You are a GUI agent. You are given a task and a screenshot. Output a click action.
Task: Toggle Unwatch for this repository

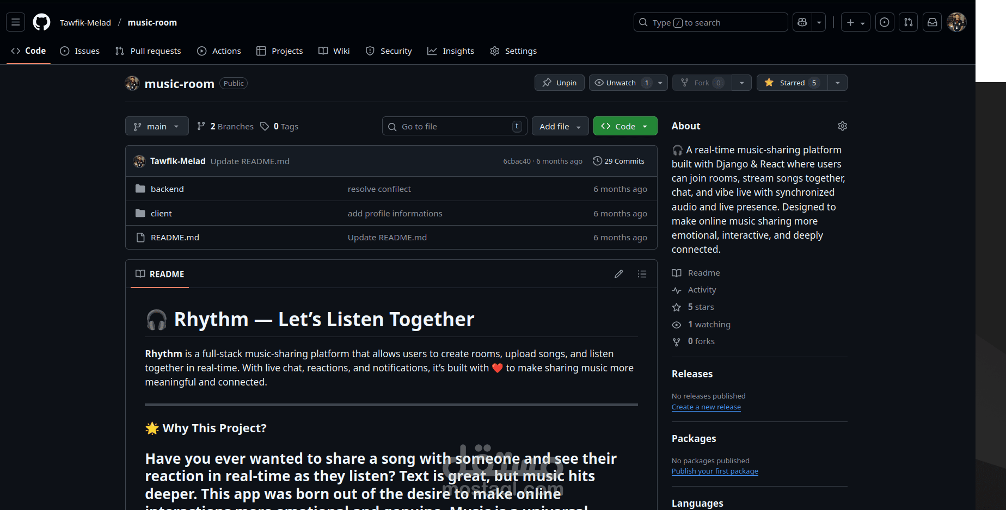pyautogui.click(x=621, y=83)
